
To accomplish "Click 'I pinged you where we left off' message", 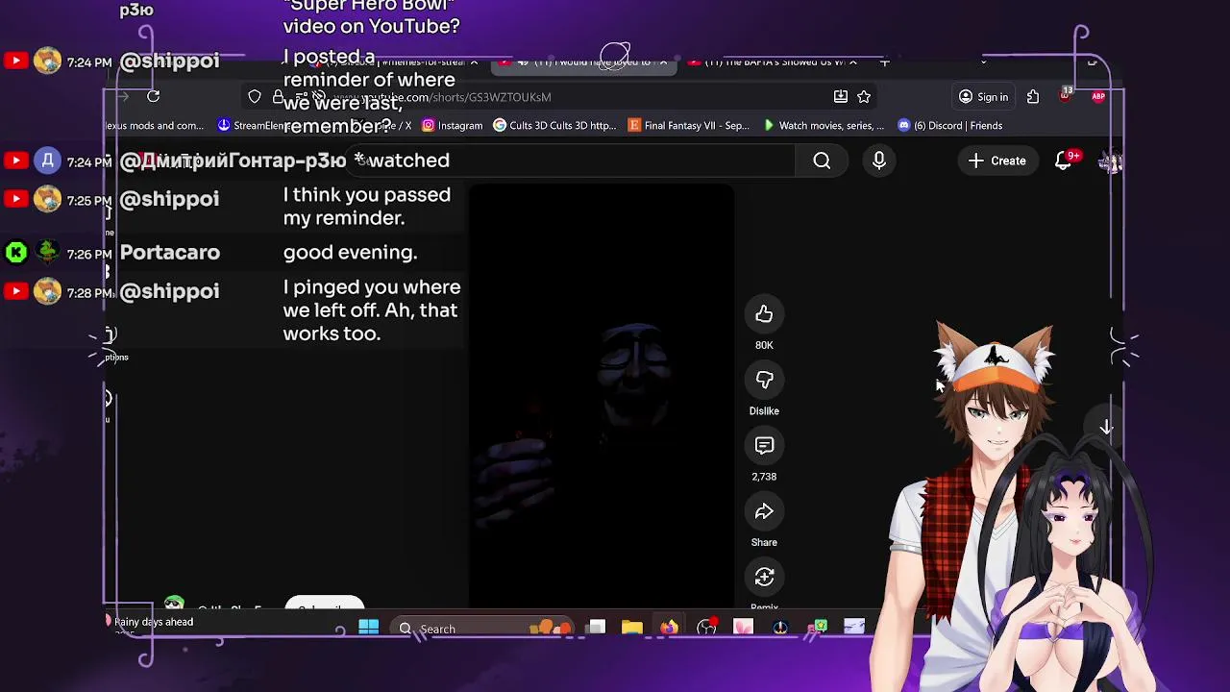I will pyautogui.click(x=372, y=310).
